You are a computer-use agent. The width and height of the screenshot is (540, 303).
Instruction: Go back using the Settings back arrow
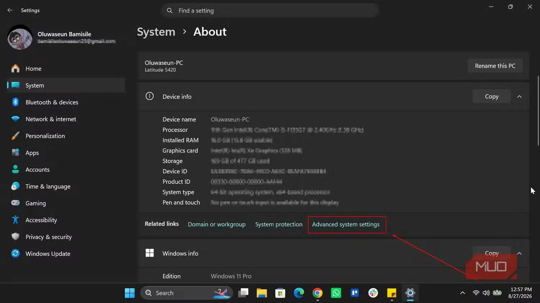tap(10, 10)
